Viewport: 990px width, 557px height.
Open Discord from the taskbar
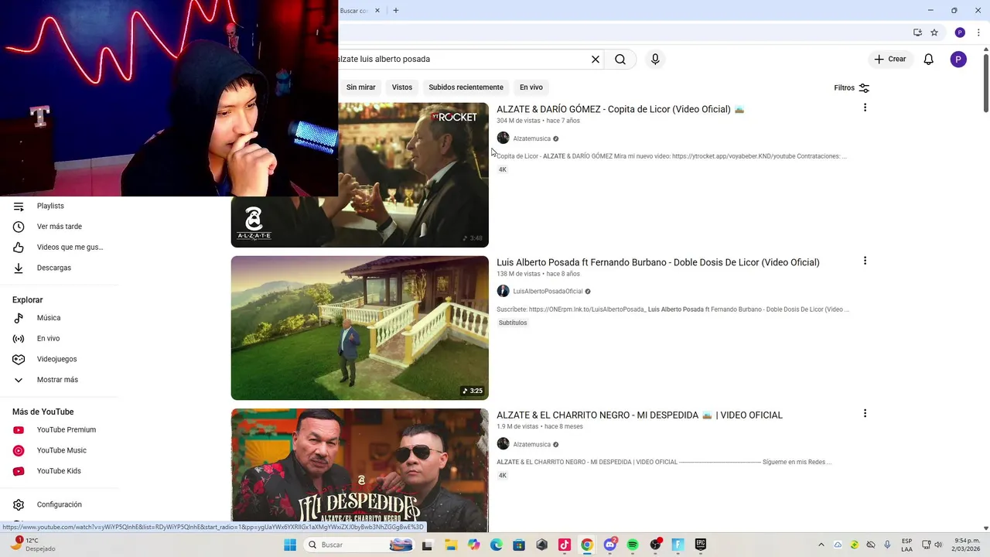[x=610, y=545]
